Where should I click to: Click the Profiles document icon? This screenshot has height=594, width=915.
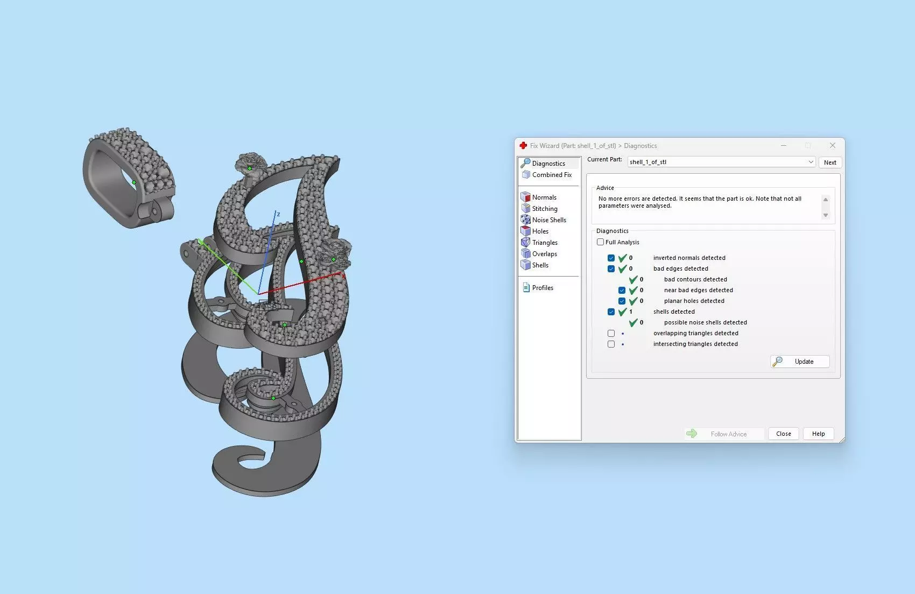coord(526,288)
